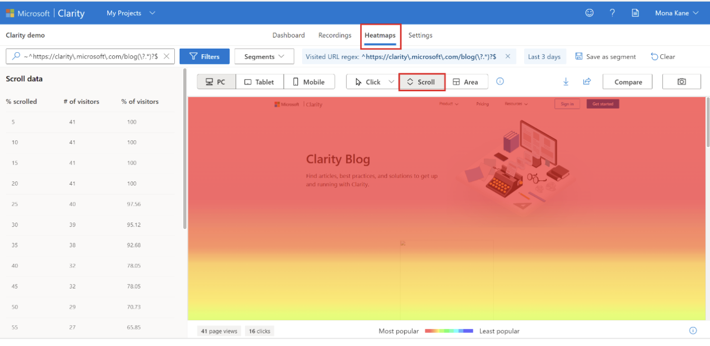Click the Filters button
The height and width of the screenshot is (346, 710).
pyautogui.click(x=205, y=56)
